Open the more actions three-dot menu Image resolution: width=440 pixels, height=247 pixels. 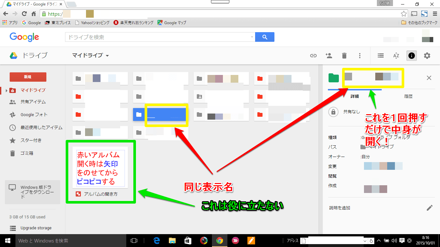[360, 56]
